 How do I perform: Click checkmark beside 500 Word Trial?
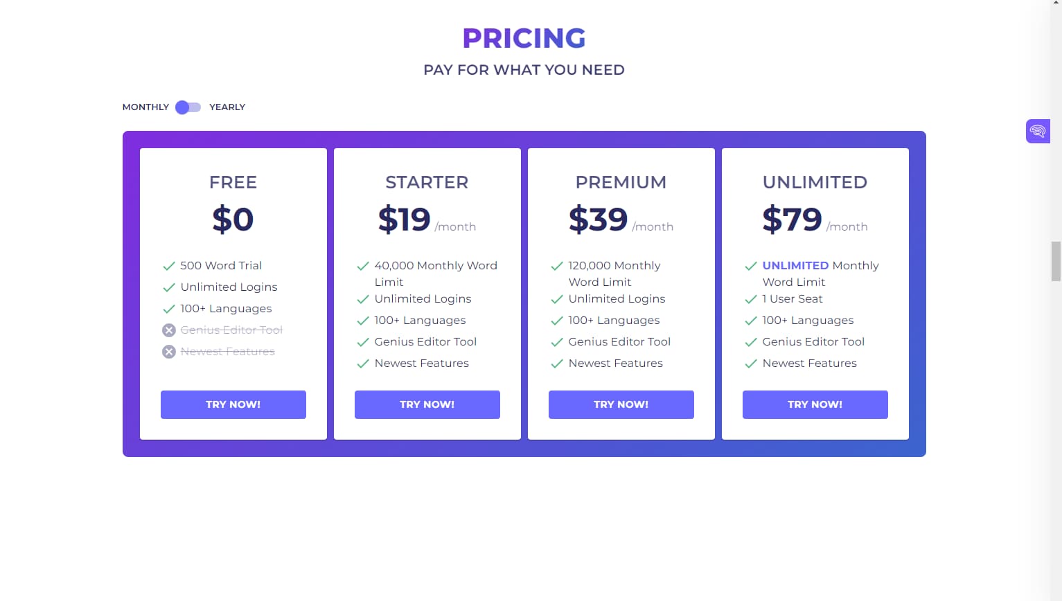tap(168, 266)
